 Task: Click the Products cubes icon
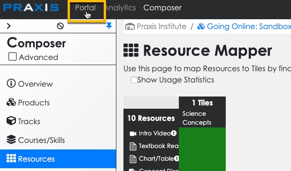pyautogui.click(x=11, y=102)
